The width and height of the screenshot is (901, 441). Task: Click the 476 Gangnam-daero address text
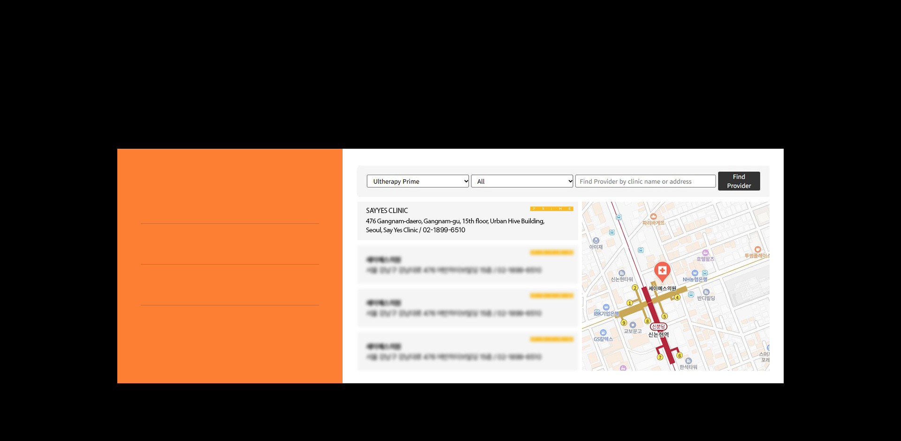click(455, 225)
